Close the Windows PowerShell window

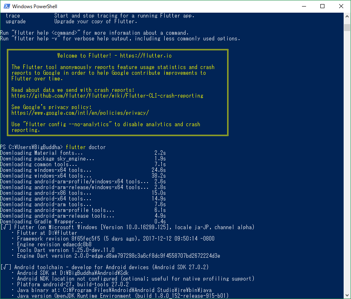point(341,6)
